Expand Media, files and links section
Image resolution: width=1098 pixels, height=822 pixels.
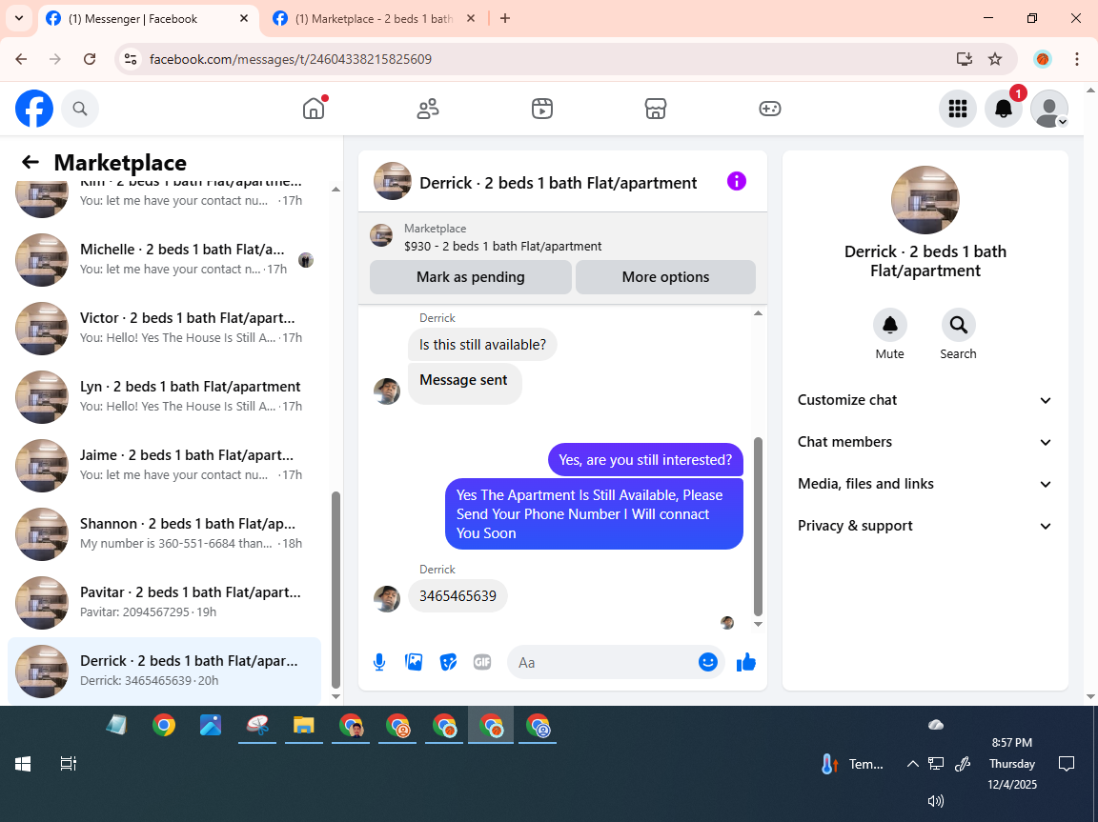[925, 484]
